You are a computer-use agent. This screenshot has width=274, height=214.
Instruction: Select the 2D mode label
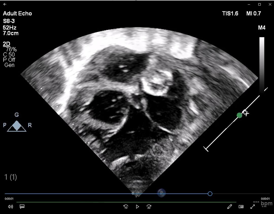tap(6, 44)
